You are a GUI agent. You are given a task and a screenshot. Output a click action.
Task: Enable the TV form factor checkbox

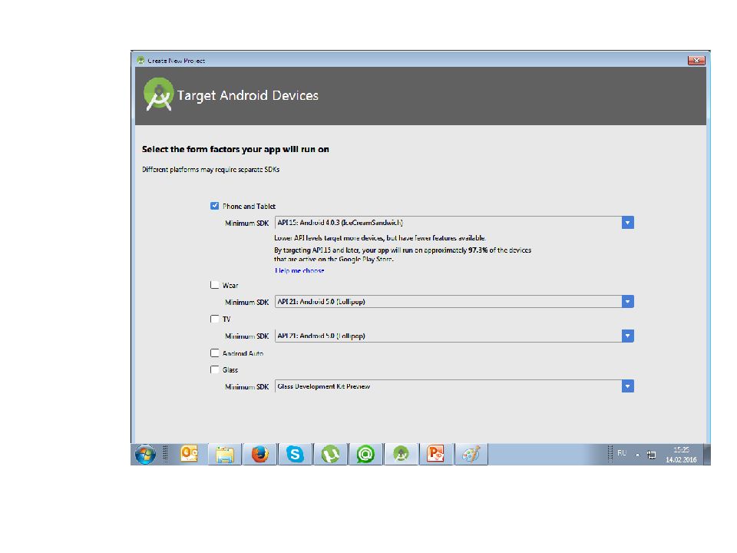(214, 319)
